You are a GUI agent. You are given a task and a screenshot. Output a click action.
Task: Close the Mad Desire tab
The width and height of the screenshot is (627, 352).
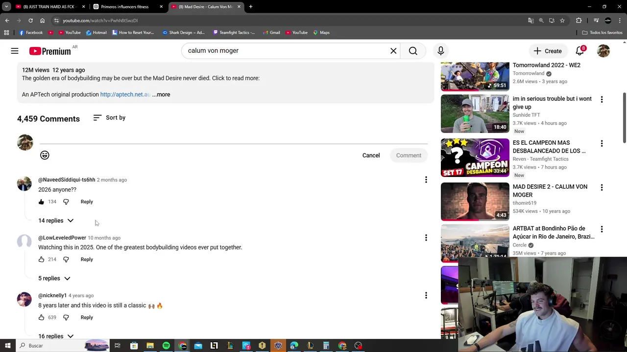pos(239,7)
